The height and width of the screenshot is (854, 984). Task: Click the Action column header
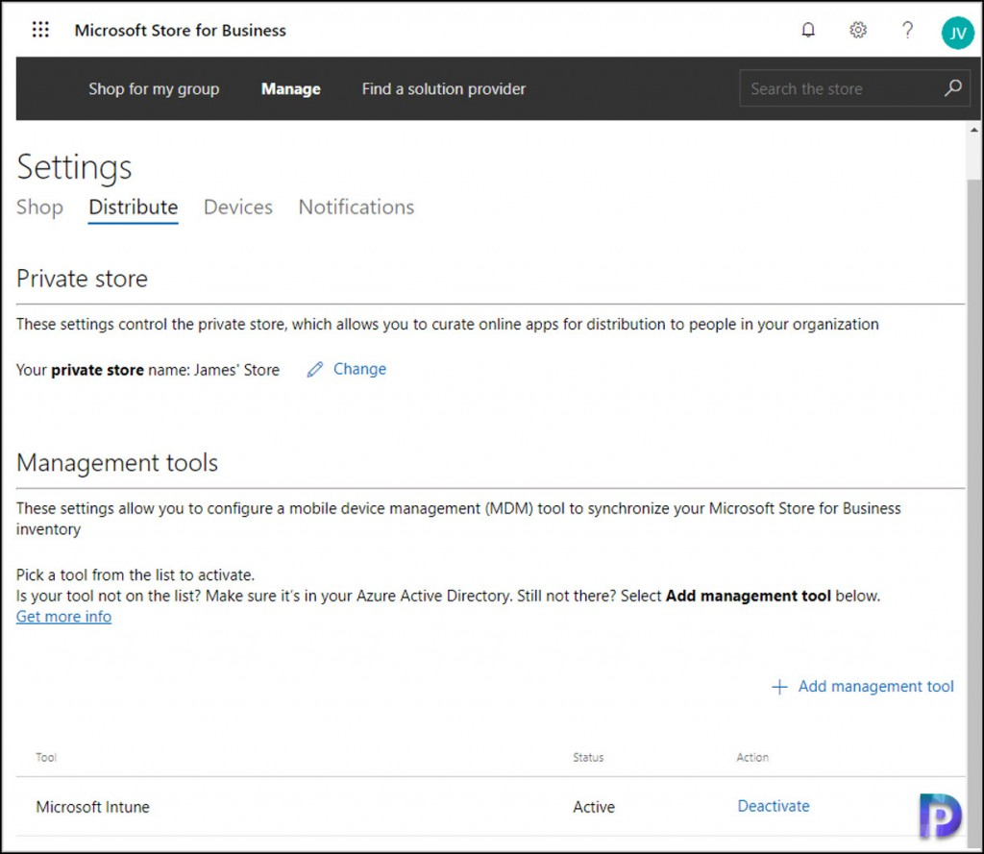point(752,757)
